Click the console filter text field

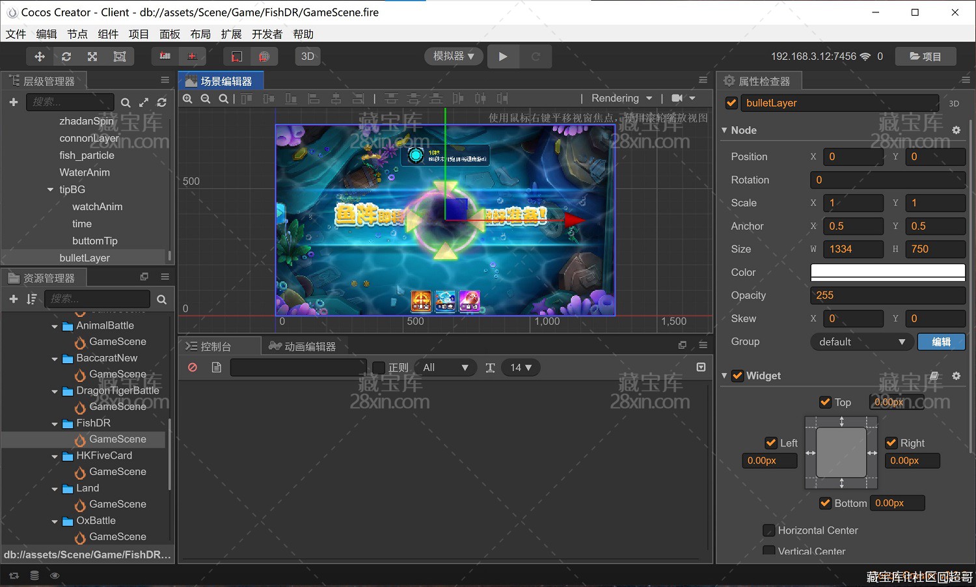tap(298, 368)
